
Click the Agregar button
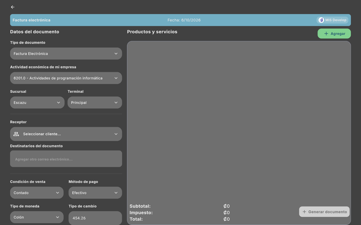pyautogui.click(x=334, y=33)
